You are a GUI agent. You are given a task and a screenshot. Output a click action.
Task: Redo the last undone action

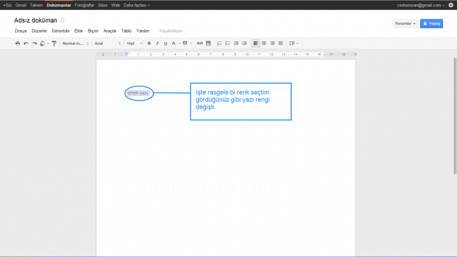coord(34,43)
